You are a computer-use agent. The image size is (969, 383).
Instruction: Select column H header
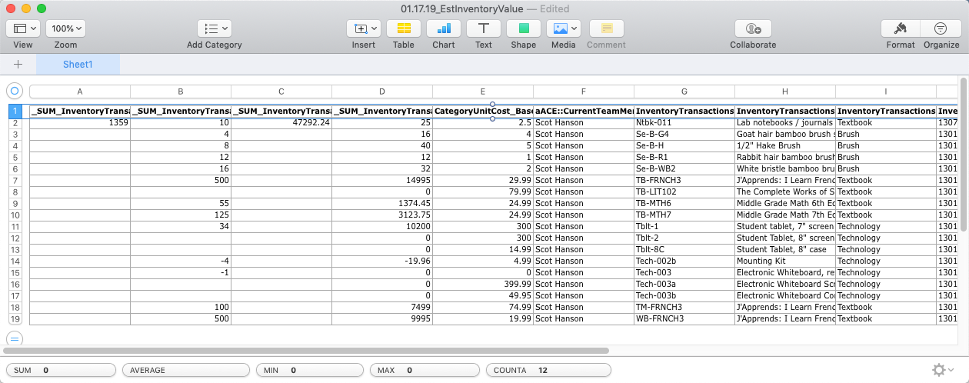tap(785, 92)
